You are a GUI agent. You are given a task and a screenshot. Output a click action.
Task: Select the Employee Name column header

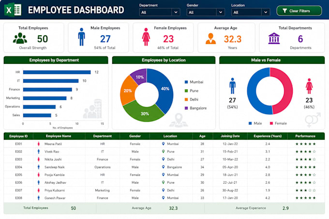[x=59, y=136]
